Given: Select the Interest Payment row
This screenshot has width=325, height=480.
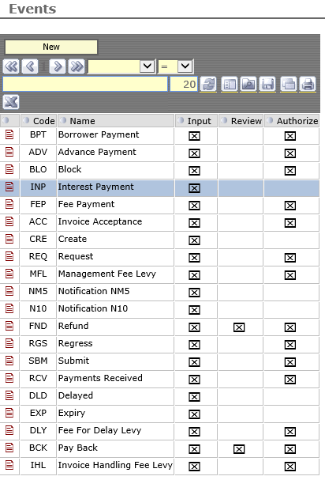Looking at the screenshot, I should (159, 188).
